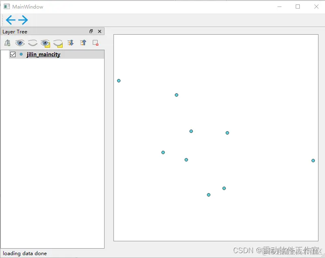Click the blue back arrow
The height and width of the screenshot is (258, 325).
[x=11, y=20]
